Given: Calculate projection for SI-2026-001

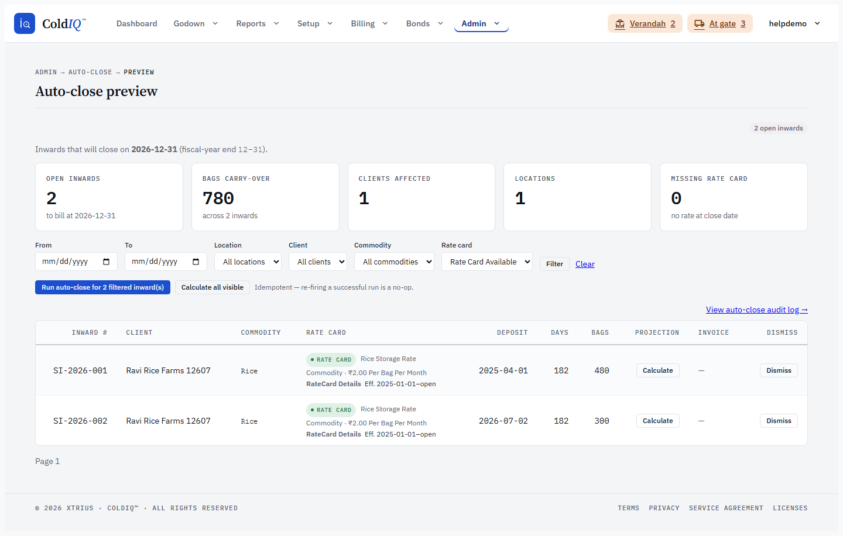Looking at the screenshot, I should pyautogui.click(x=658, y=370).
